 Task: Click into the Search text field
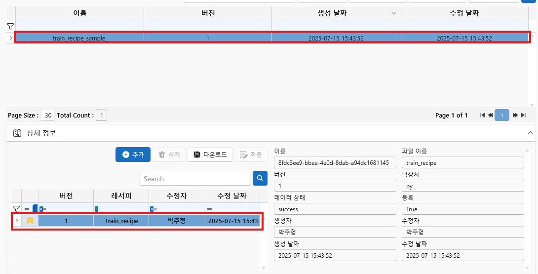(x=195, y=178)
